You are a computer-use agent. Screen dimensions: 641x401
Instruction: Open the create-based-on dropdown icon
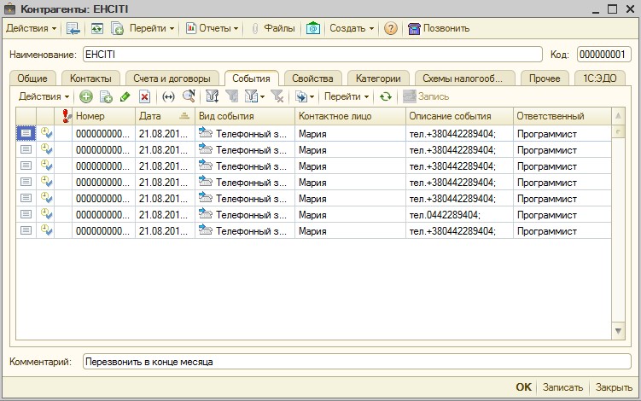click(x=305, y=96)
